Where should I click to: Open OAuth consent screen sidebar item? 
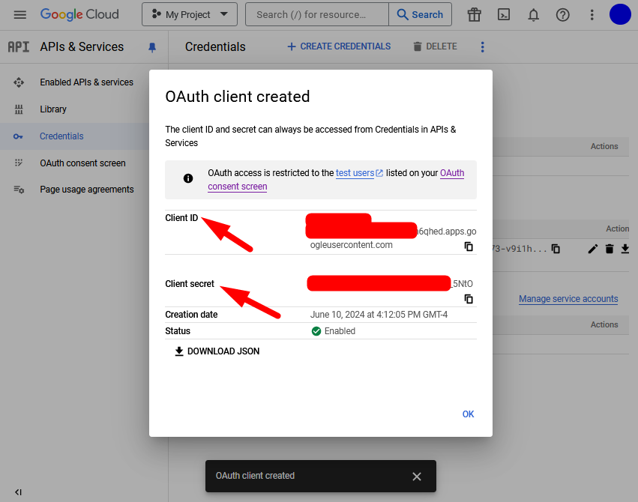[x=82, y=163]
